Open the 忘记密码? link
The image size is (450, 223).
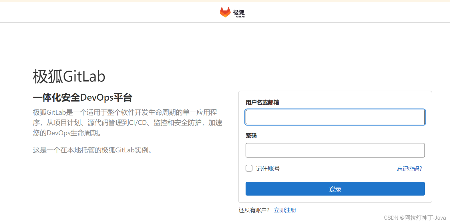tap(409, 169)
